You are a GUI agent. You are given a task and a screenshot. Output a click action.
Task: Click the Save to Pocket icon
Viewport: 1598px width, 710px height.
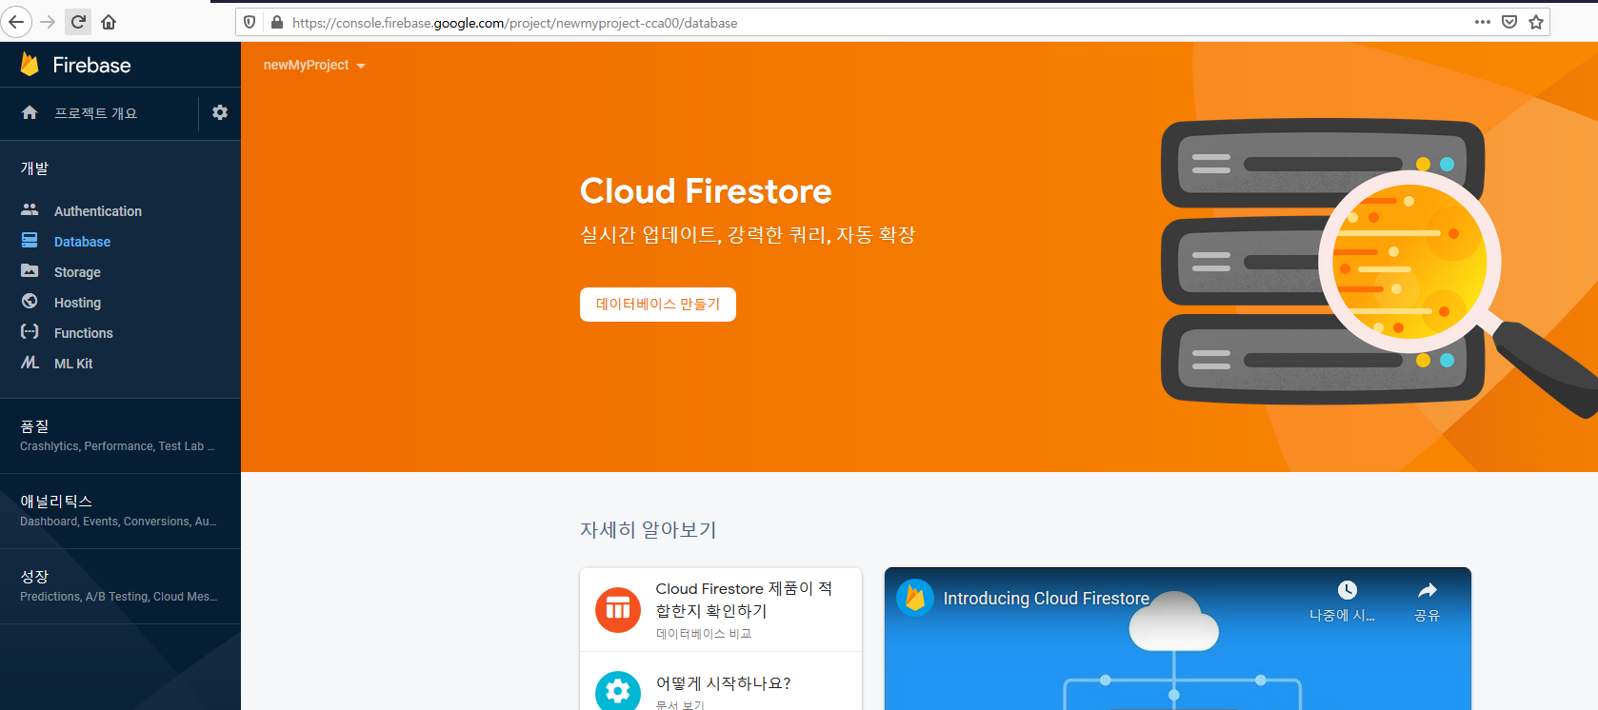pyautogui.click(x=1509, y=22)
